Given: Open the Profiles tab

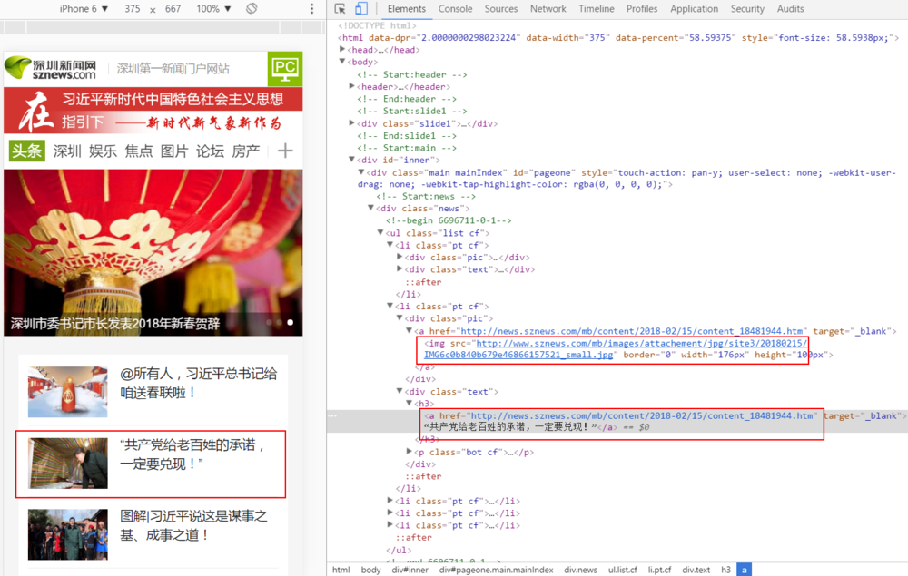Looking at the screenshot, I should coord(642,9).
